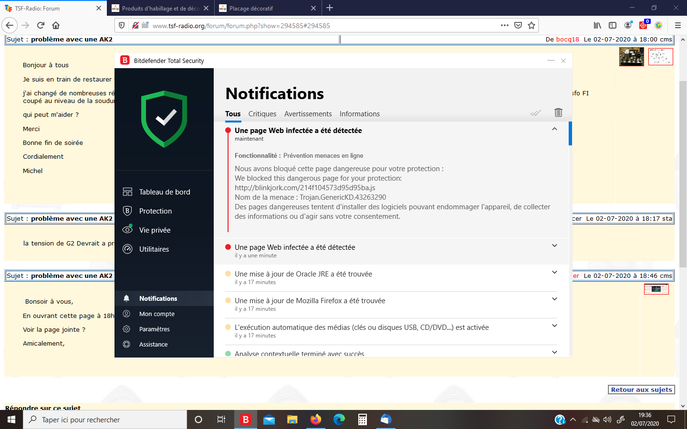687x429 pixels.
Task: Select the Tous notifications tab
Action: click(233, 113)
